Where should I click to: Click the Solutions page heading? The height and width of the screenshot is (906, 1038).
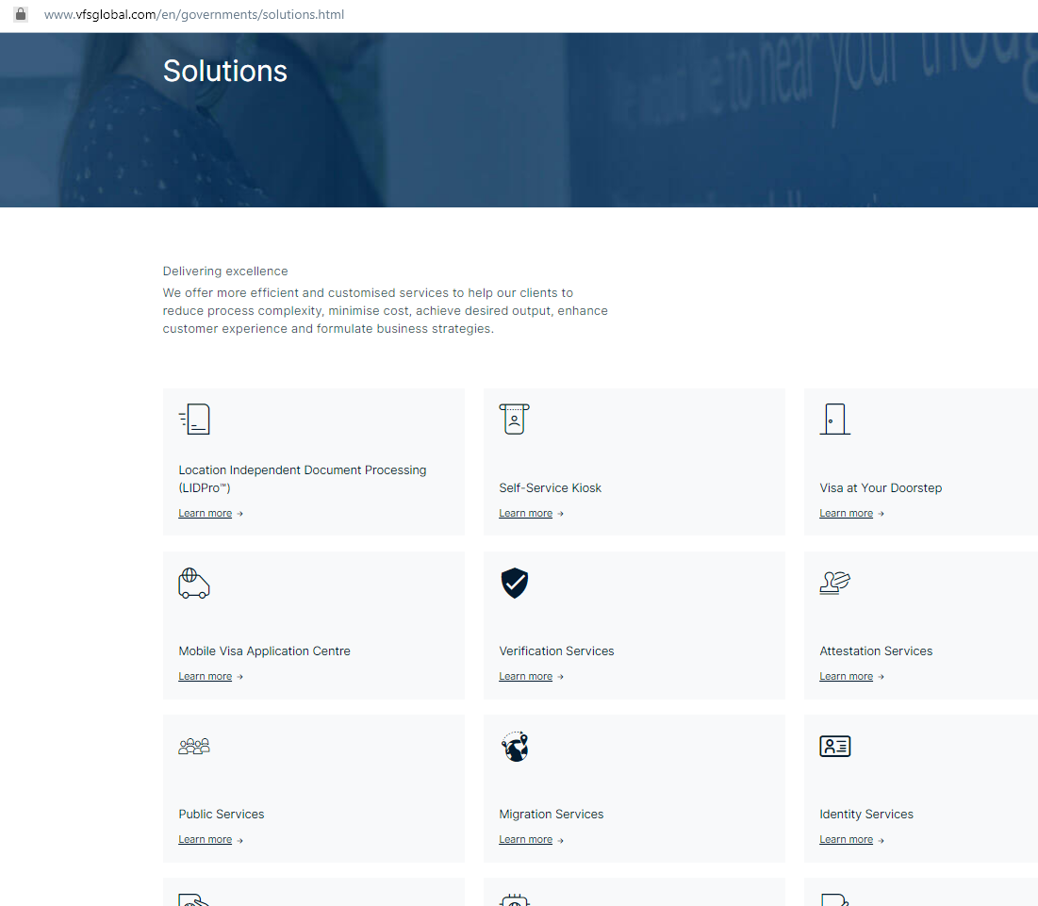pos(225,72)
